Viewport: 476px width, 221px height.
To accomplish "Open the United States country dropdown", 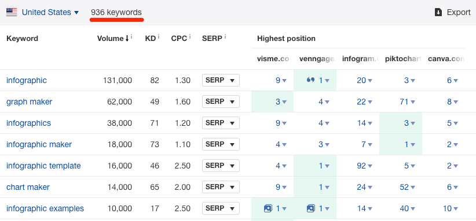I will coord(50,12).
